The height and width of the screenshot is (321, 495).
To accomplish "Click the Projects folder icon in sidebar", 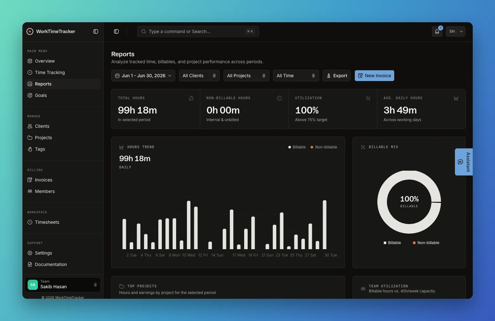I will coord(30,138).
